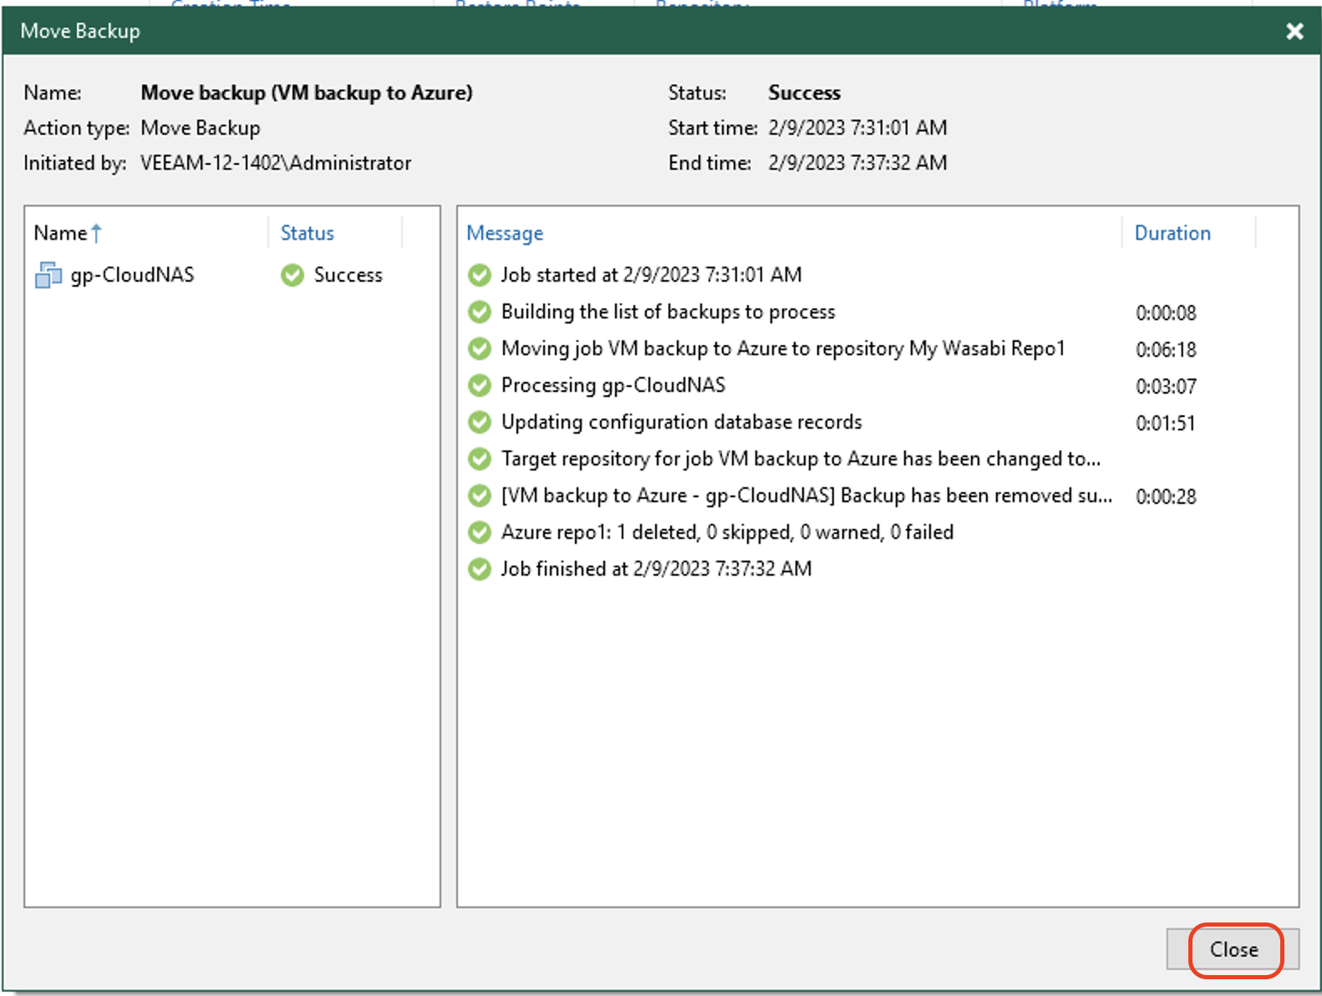The width and height of the screenshot is (1322, 996).
Task: Click the check icon beside Job started
Action: pyautogui.click(x=480, y=275)
